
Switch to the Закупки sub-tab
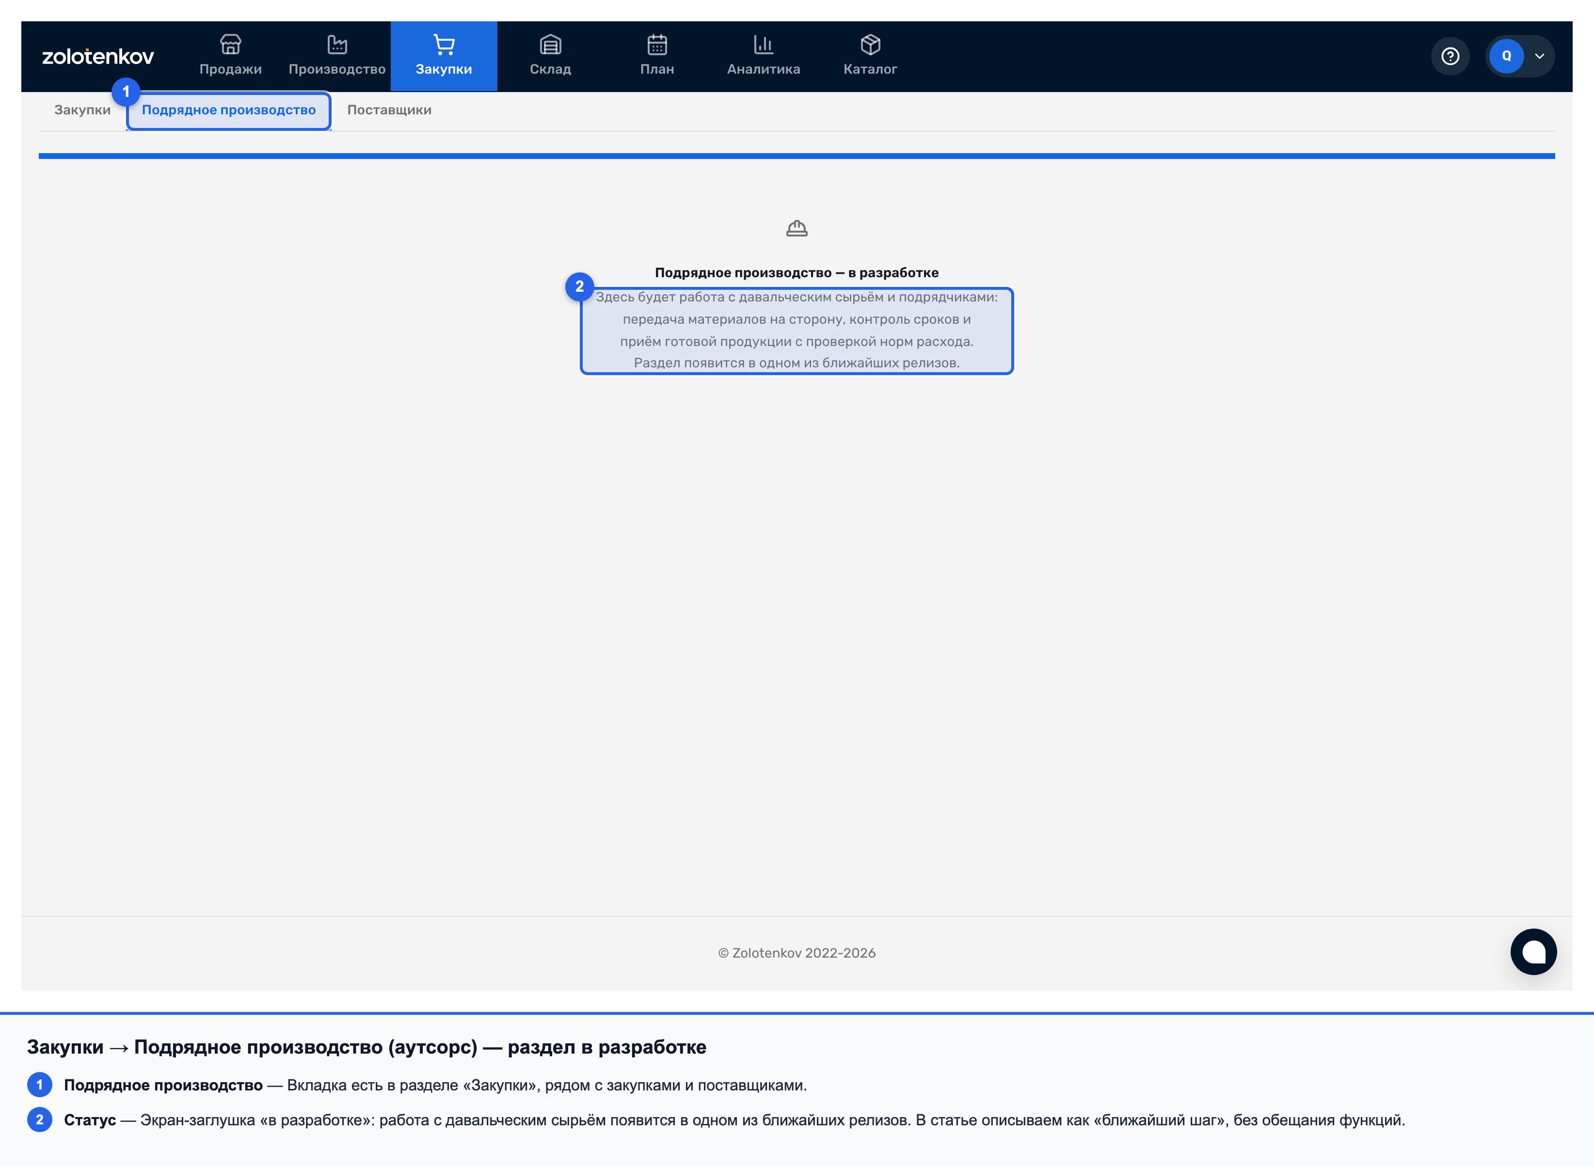(x=82, y=110)
